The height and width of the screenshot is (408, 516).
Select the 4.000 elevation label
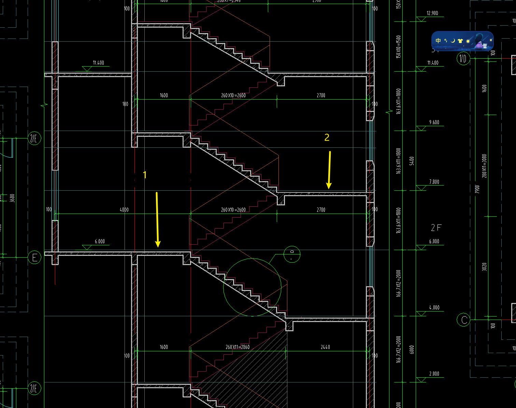pos(434,307)
